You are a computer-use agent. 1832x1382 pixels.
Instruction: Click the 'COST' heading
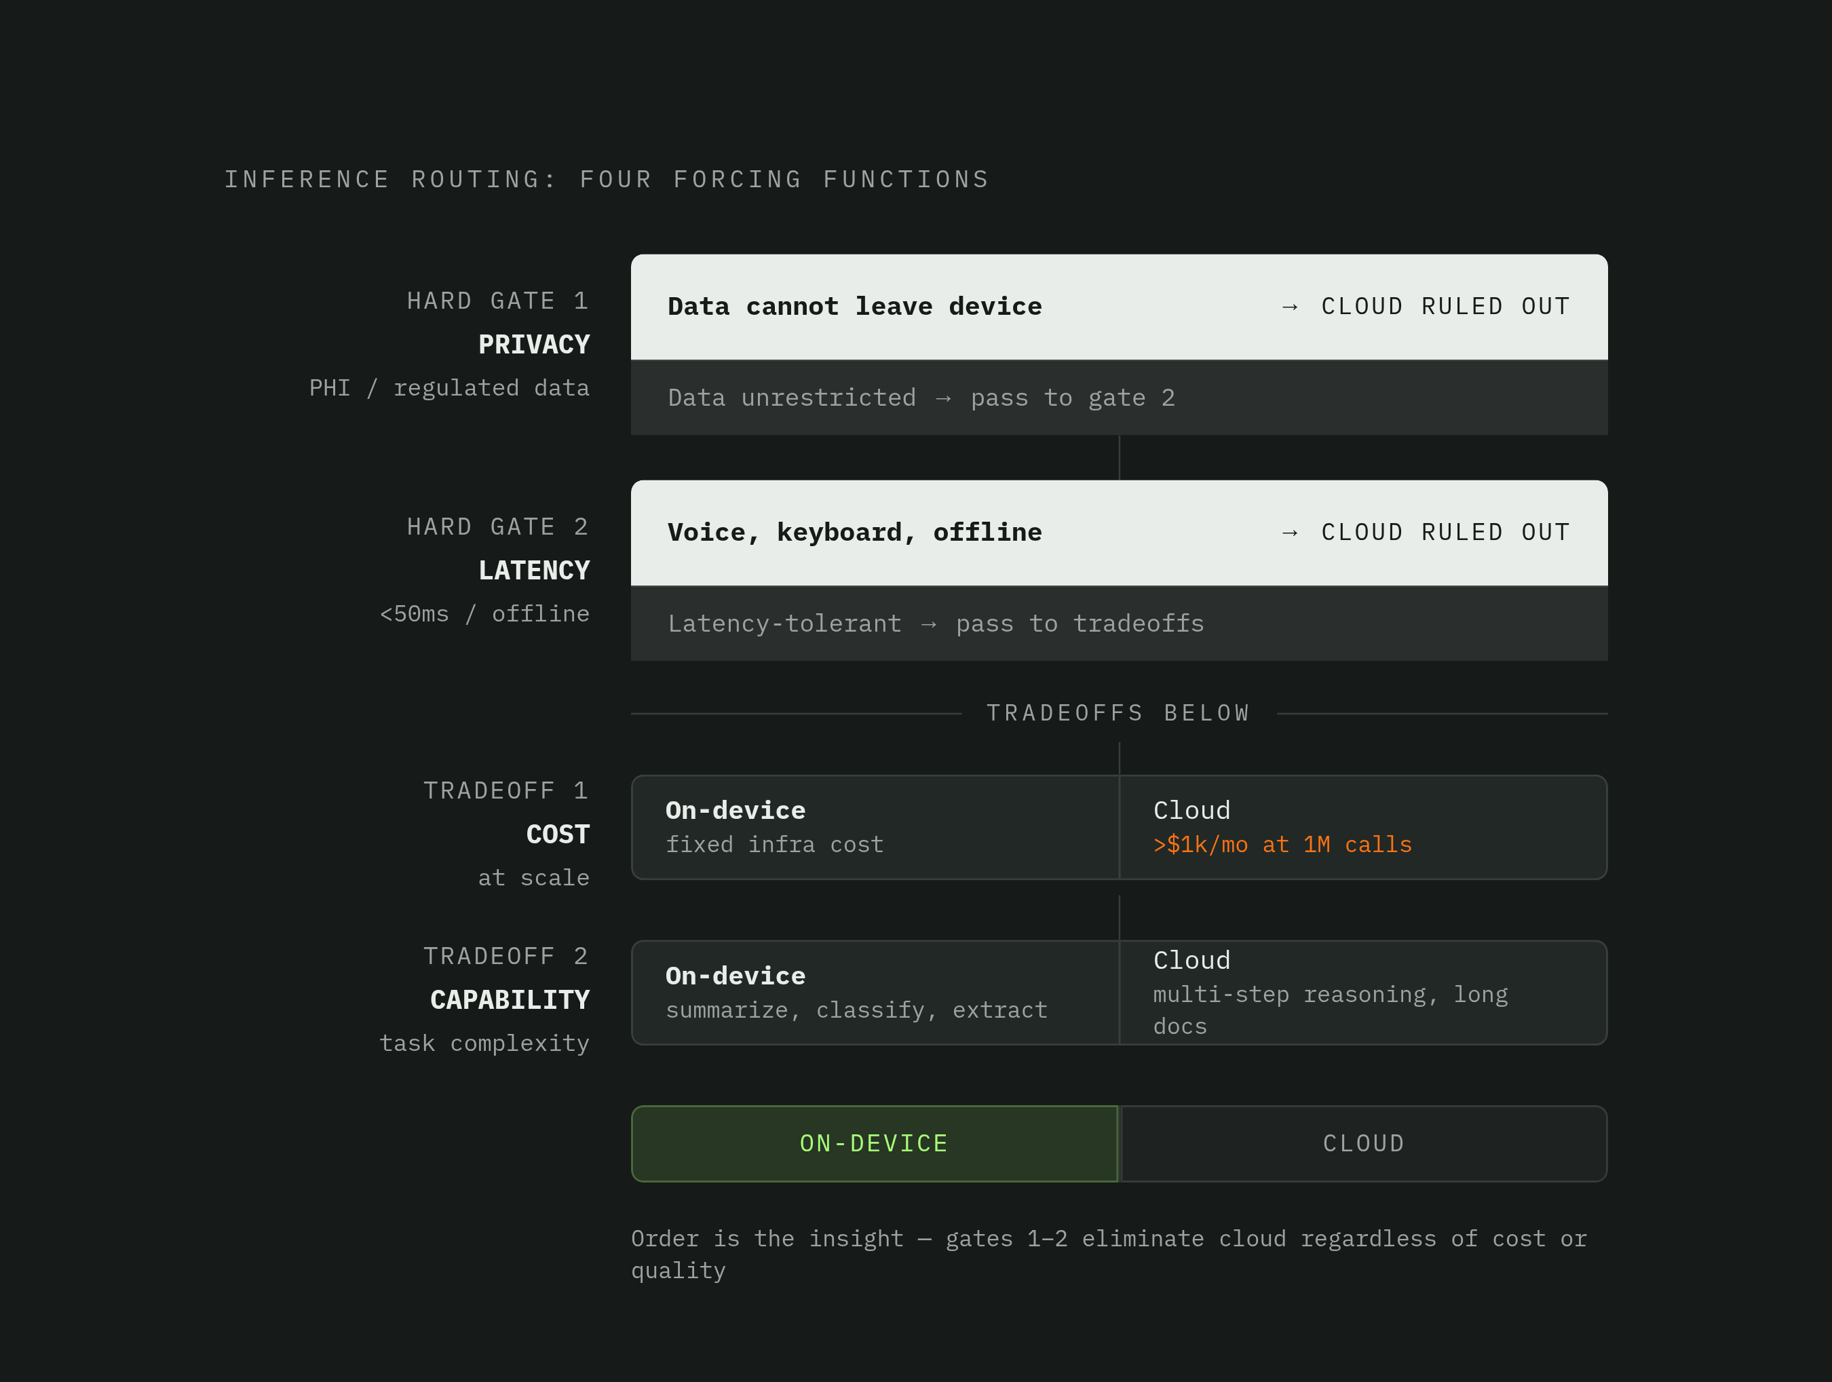pos(558,834)
